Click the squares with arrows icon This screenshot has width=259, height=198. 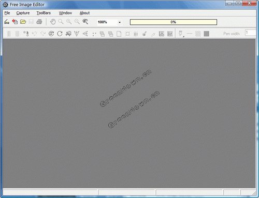26,34
